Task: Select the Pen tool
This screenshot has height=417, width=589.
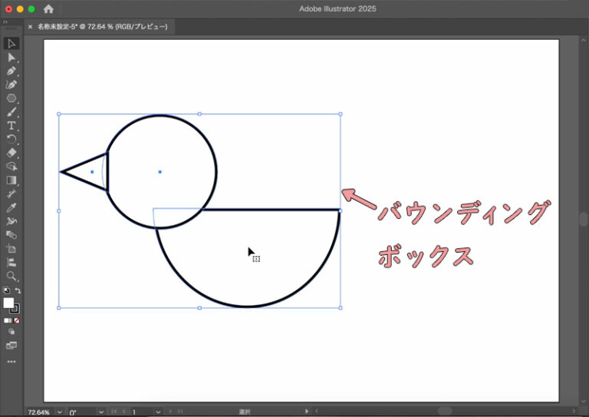Action: pos(12,71)
